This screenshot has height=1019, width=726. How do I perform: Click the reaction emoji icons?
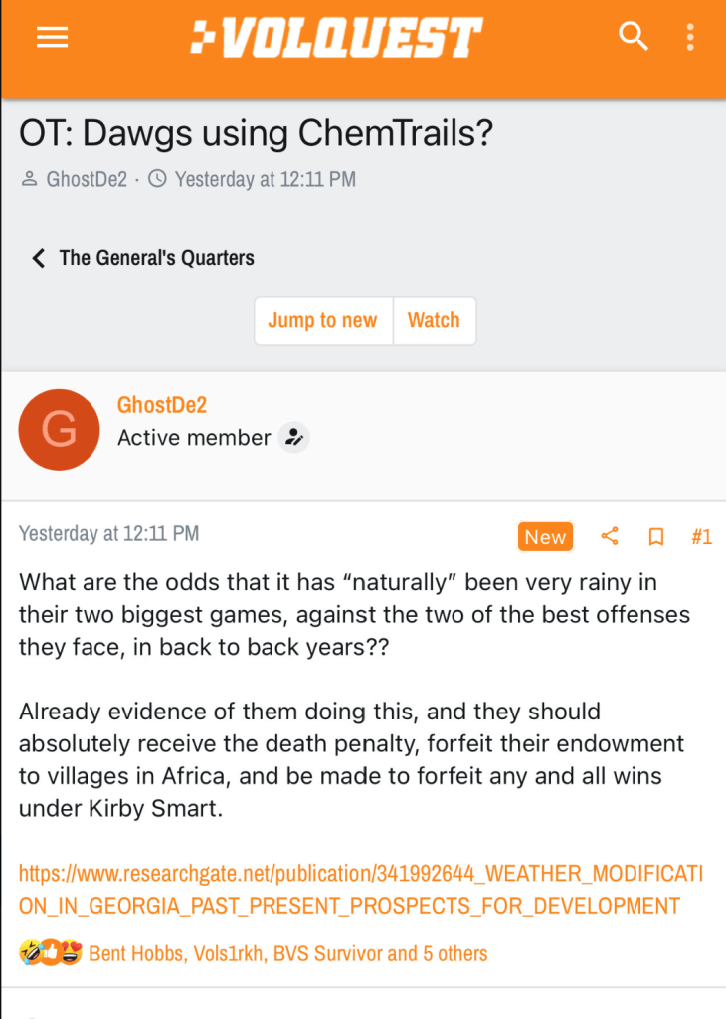(50, 953)
